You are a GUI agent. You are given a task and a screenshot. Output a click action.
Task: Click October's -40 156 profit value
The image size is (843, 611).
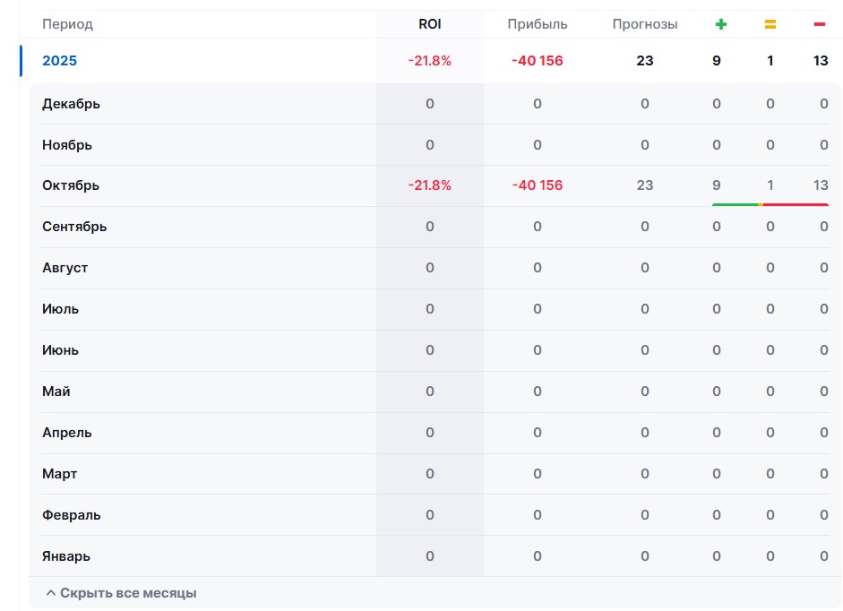point(538,185)
